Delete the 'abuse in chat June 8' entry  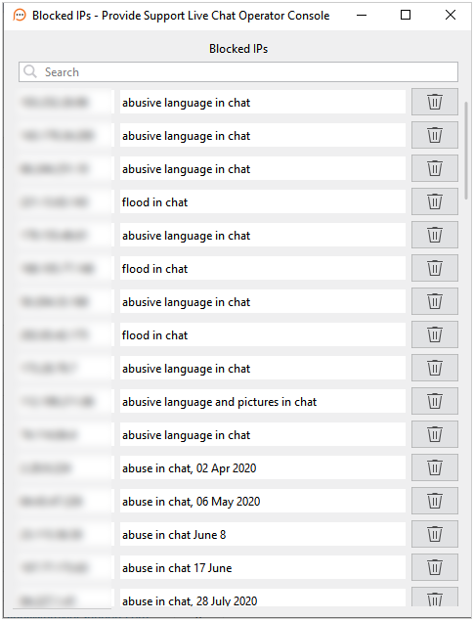pos(435,534)
